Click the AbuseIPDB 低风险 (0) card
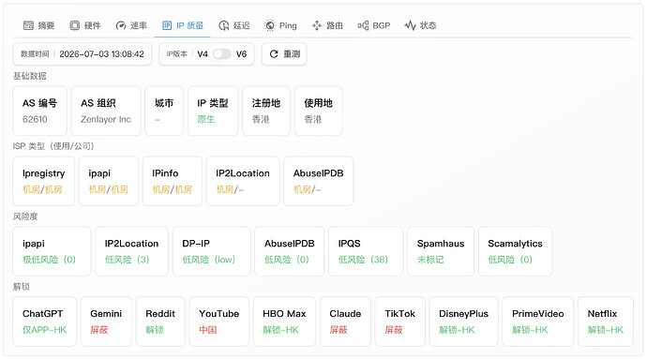Image resolution: width=647 pixels, height=359 pixels. coord(290,251)
